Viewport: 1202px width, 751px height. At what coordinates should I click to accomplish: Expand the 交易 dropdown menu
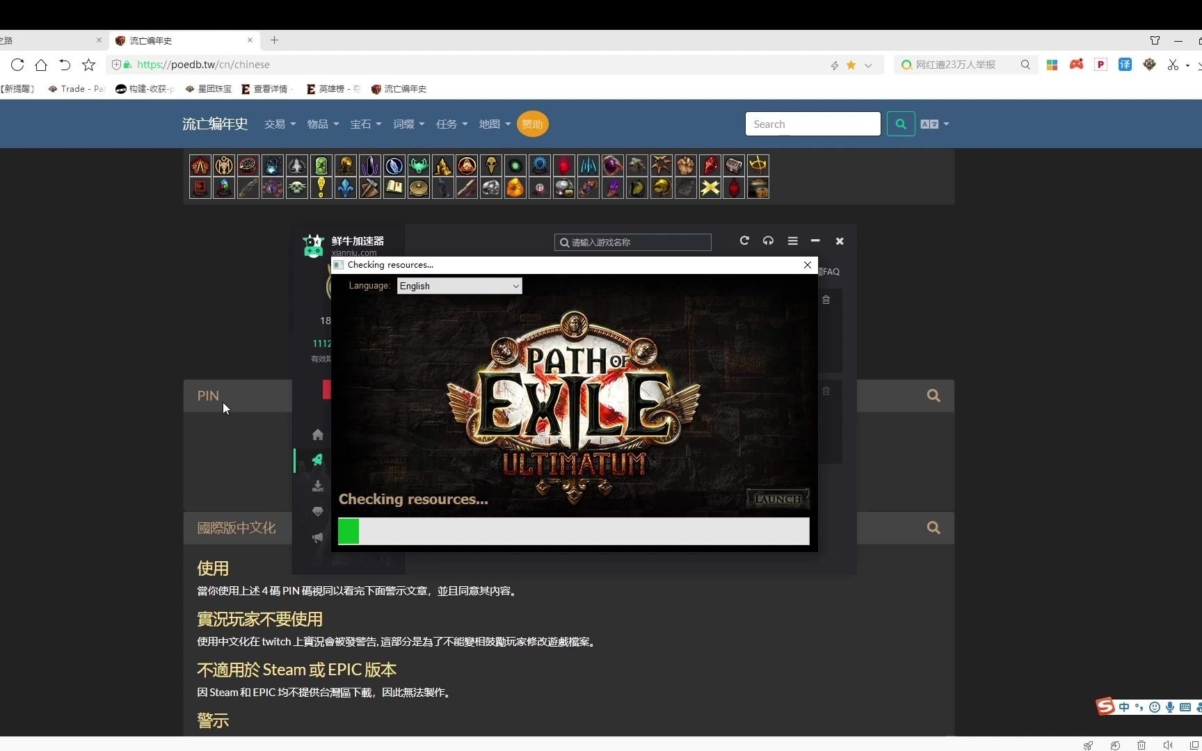[280, 124]
